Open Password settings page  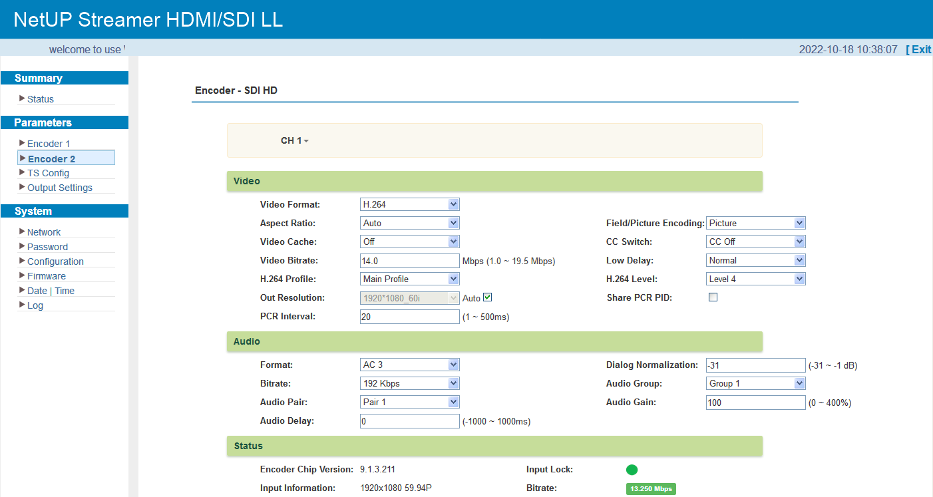pyautogui.click(x=47, y=247)
